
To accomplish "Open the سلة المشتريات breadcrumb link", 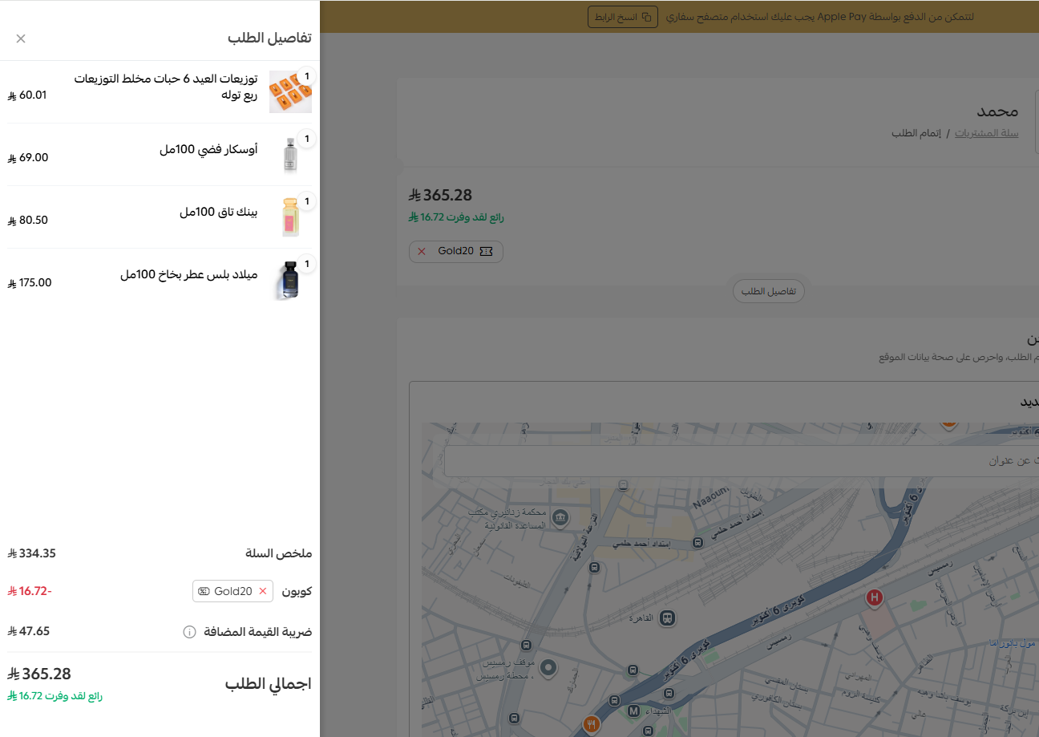I will [x=987, y=133].
